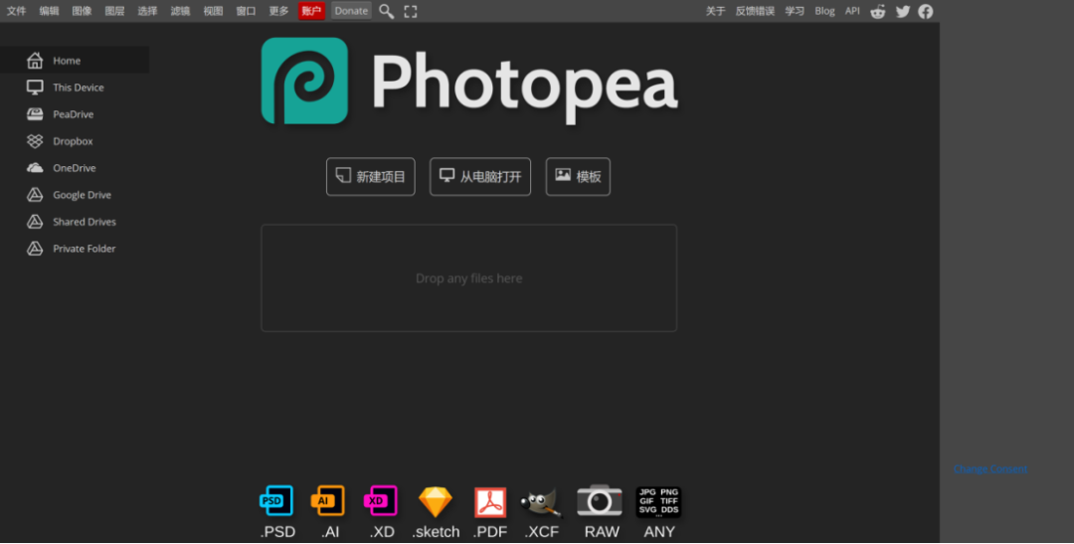Click the PeaDrive drive icon
Viewport: 1074px width, 544px height.
pos(35,114)
